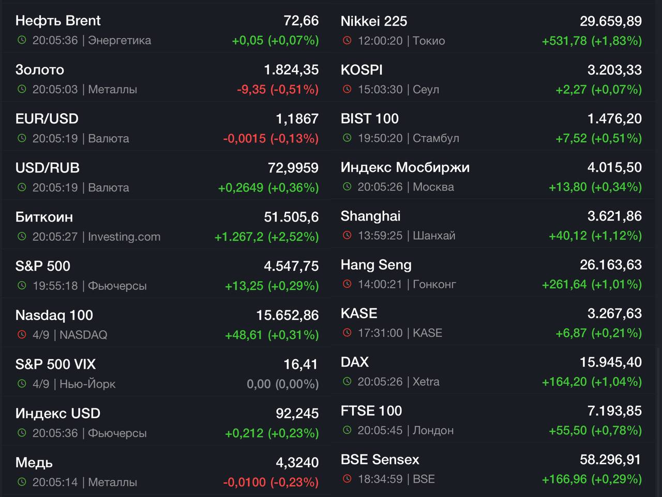Click the Brent price 72,66

click(x=301, y=21)
